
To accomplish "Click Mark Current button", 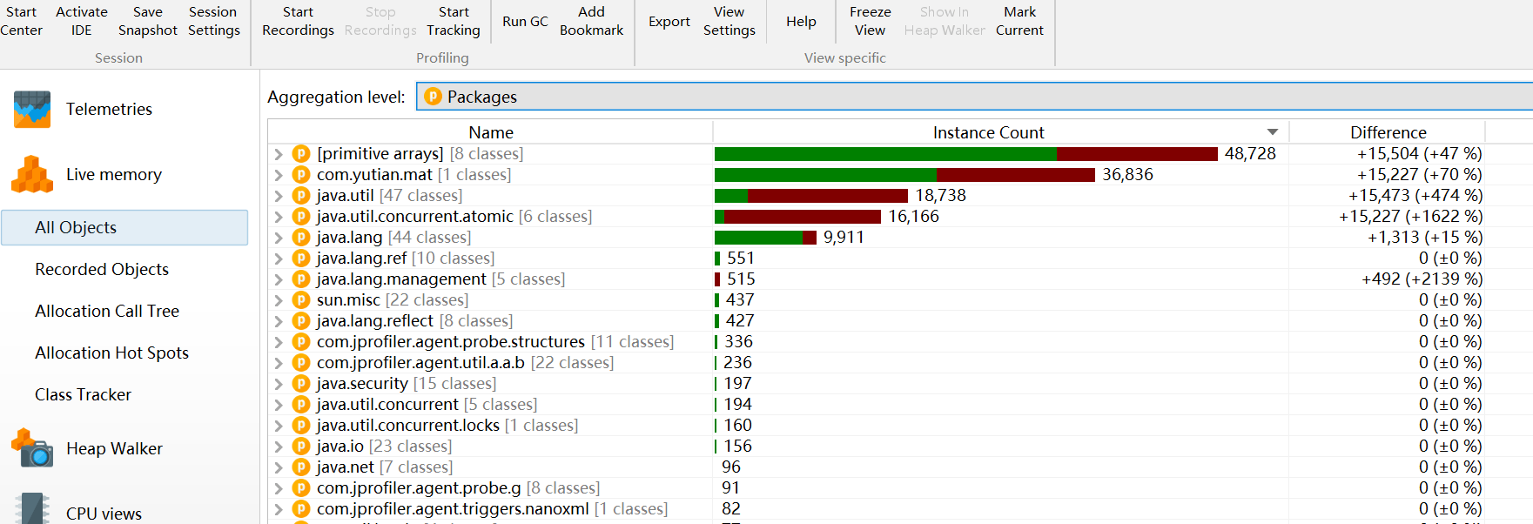I will click(x=1019, y=21).
